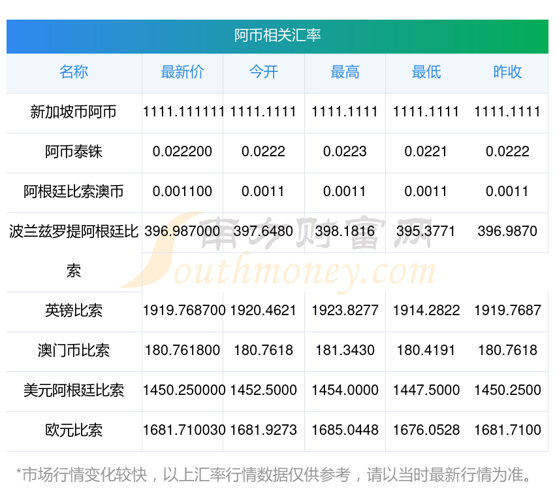Select the 澳门币比索 row name

tap(74, 350)
